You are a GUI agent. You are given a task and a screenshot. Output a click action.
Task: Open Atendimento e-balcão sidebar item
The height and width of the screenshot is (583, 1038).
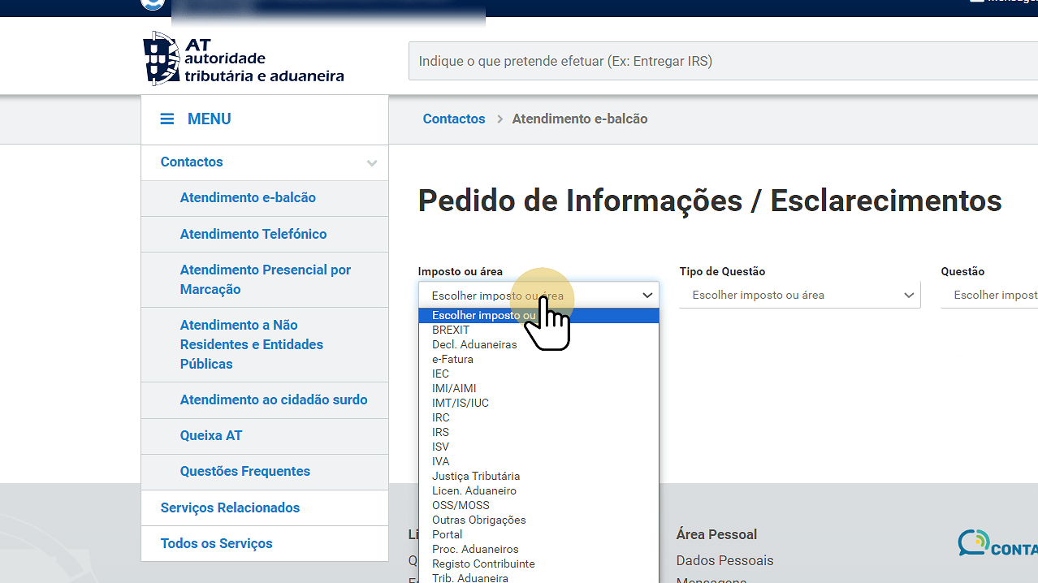(248, 198)
